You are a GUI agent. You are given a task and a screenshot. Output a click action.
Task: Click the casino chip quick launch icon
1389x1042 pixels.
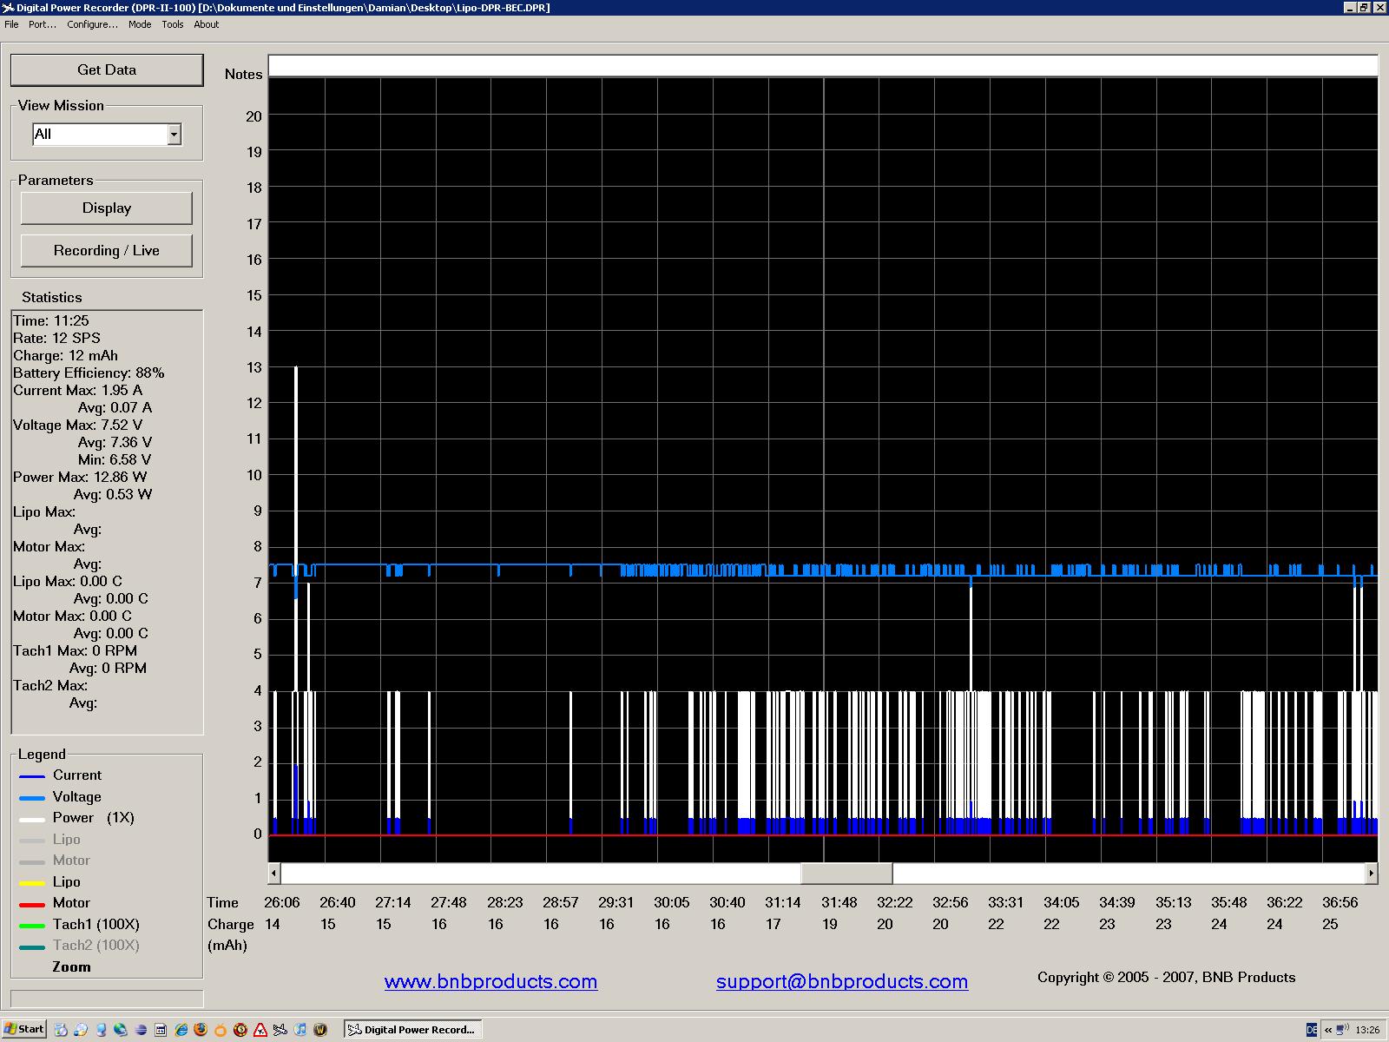240,1030
